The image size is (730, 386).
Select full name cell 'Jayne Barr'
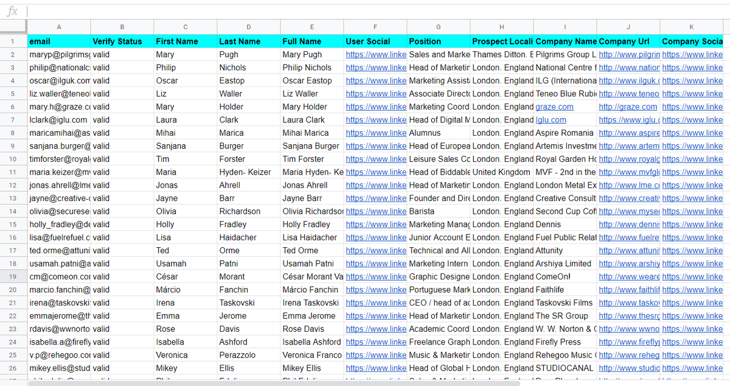click(312, 198)
